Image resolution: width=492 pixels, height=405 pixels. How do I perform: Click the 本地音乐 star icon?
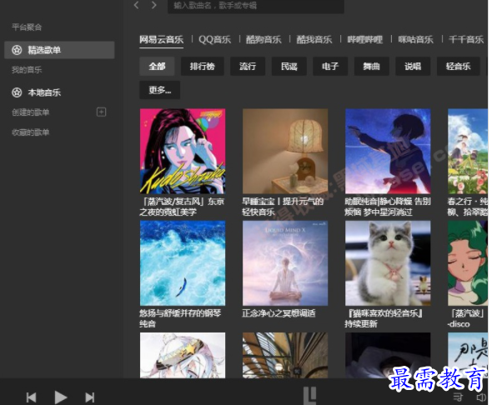[17, 92]
